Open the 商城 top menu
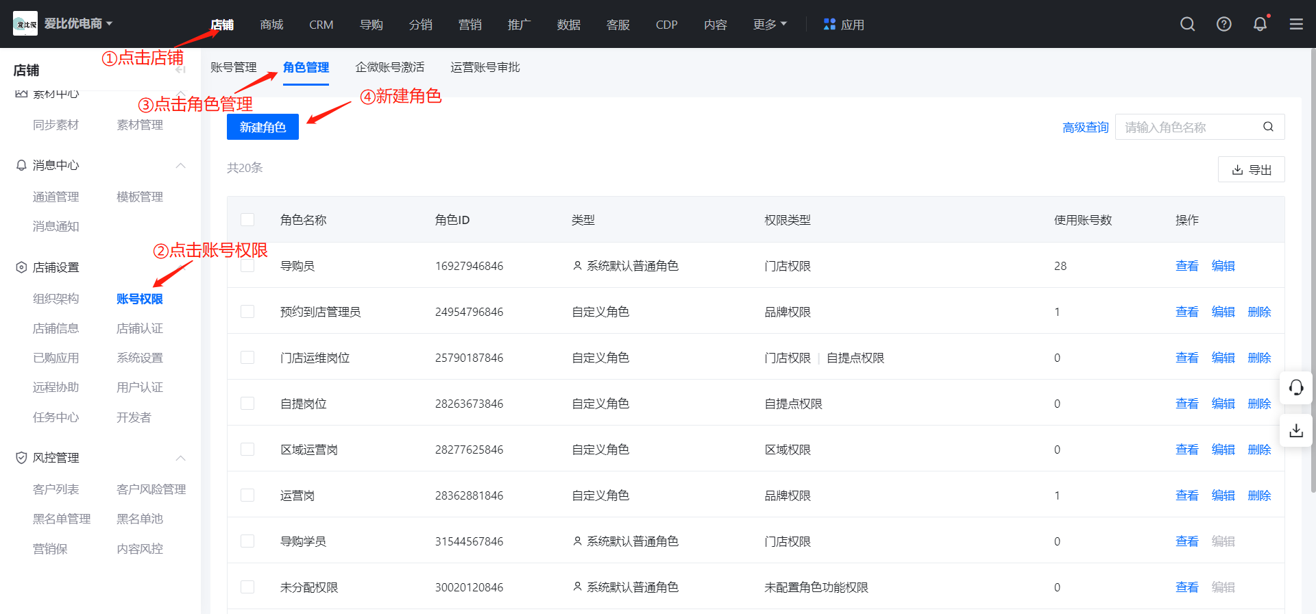The width and height of the screenshot is (1316, 614). (x=271, y=25)
